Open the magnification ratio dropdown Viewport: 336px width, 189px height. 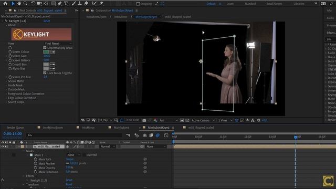(105, 120)
